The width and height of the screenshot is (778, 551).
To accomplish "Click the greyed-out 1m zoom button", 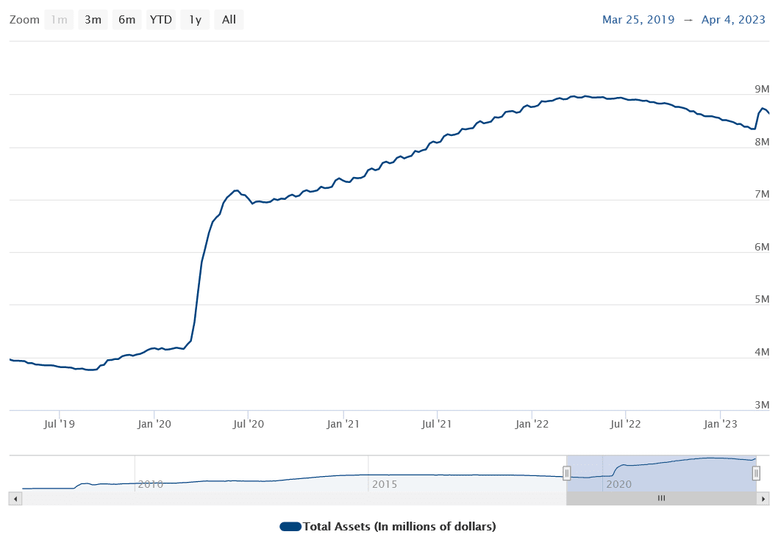I will coord(59,20).
